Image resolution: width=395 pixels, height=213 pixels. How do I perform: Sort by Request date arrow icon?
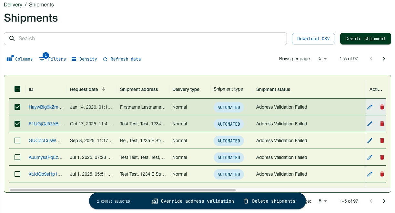[x=103, y=89]
